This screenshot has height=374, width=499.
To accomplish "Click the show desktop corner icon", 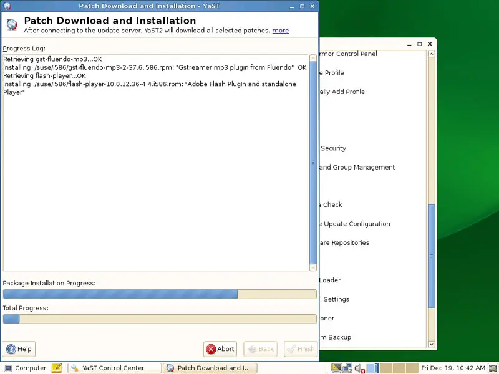I will coord(493,368).
